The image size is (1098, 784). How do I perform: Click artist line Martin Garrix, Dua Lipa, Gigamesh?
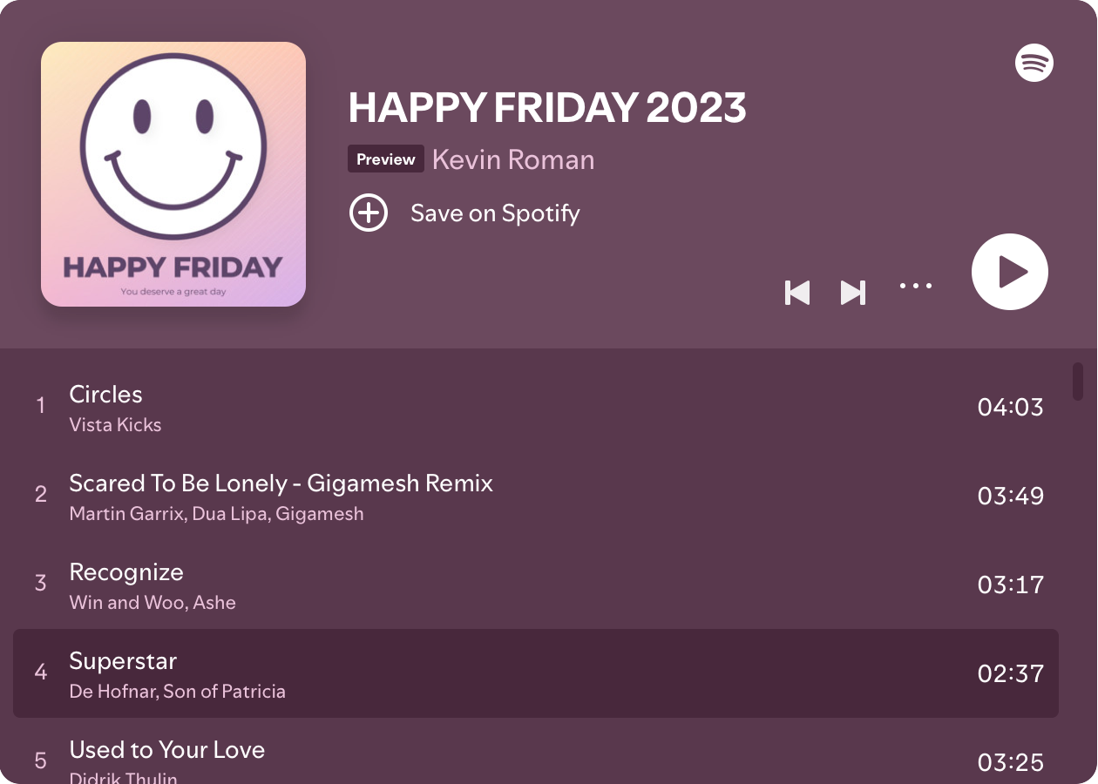point(217,514)
